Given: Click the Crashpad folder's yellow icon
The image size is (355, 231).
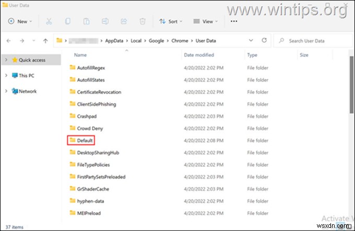Looking at the screenshot, I should pos(73,116).
